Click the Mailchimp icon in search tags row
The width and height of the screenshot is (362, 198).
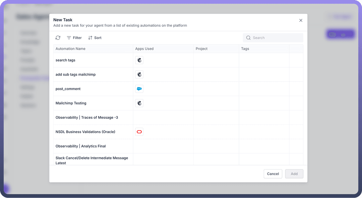139,60
